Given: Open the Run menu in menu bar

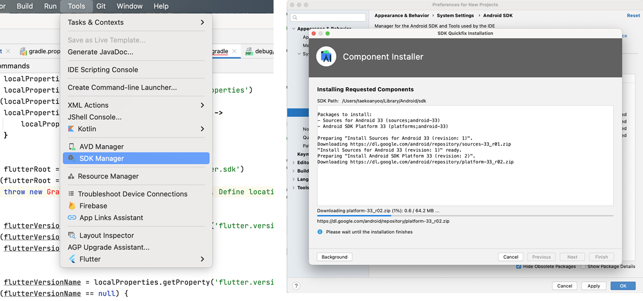Looking at the screenshot, I should [50, 6].
